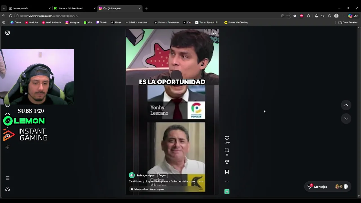Click the message avatars beside Mensajes
Screen dimensions: 361x203
[x=341, y=187]
